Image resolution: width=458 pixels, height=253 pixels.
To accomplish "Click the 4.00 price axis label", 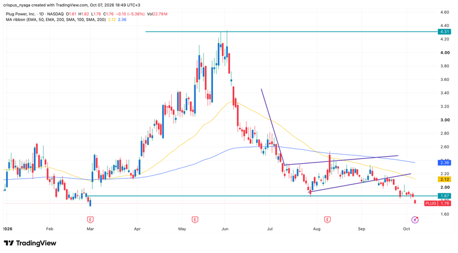I will (x=445, y=52).
